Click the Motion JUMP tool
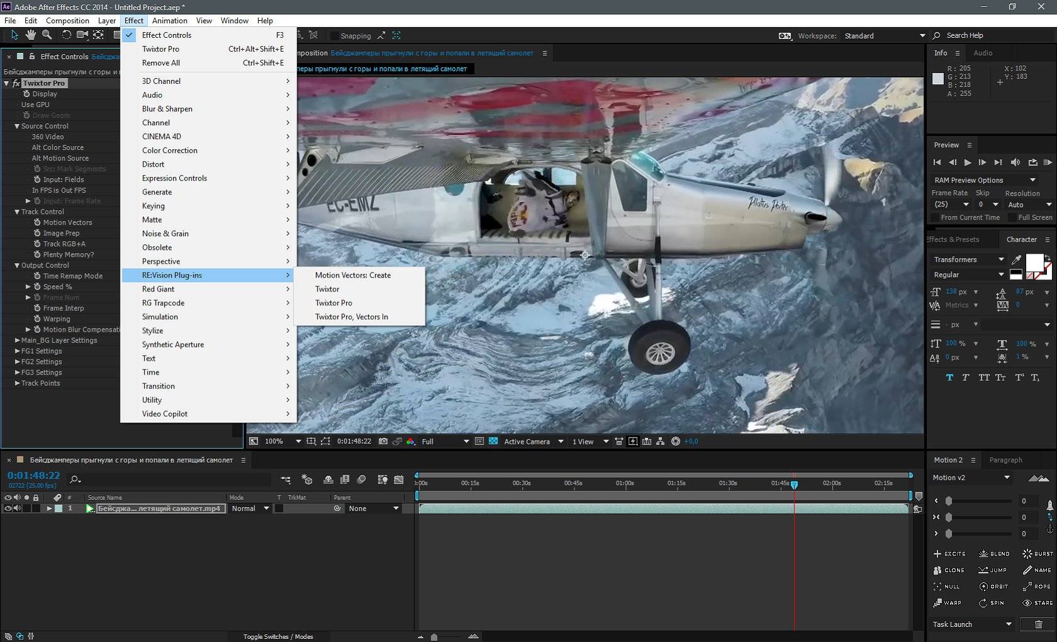1057x642 pixels. click(993, 570)
